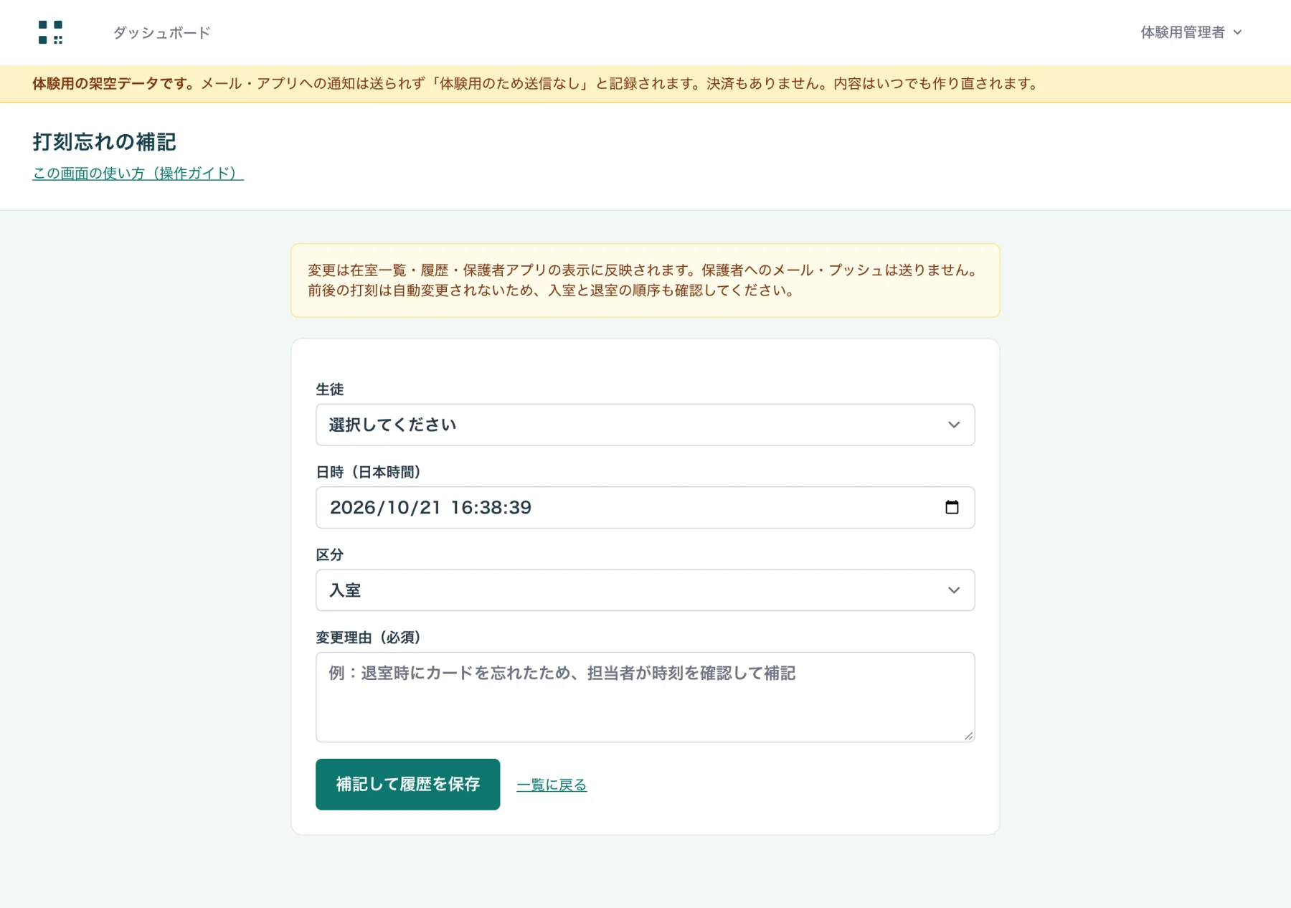Screen dimensions: 1291x908
Task: Open the calendar picker icon in date field
Action: pyautogui.click(x=952, y=507)
